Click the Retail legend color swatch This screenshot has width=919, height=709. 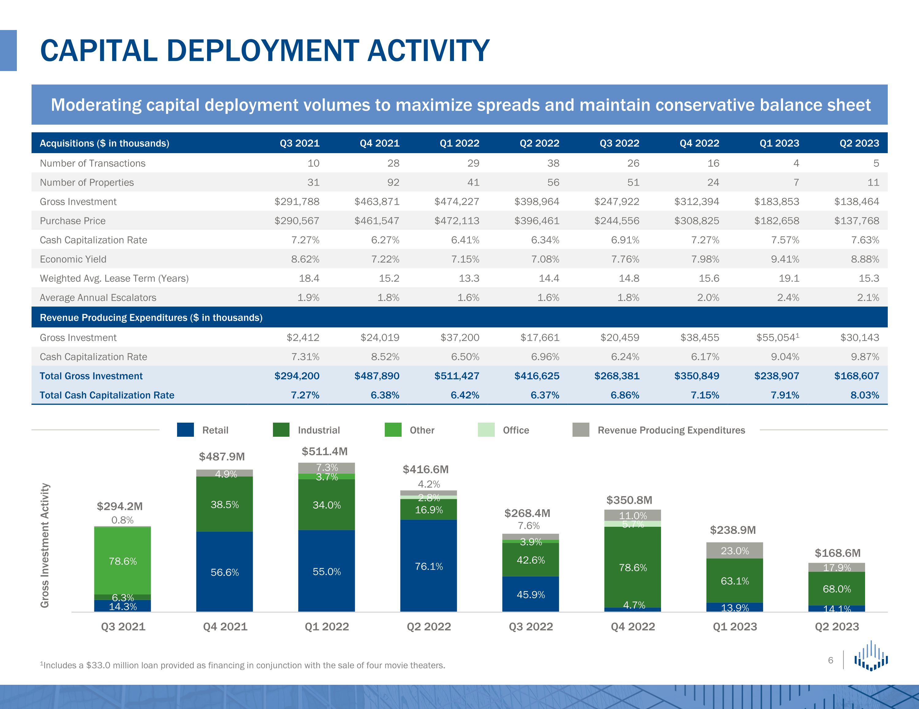click(185, 430)
